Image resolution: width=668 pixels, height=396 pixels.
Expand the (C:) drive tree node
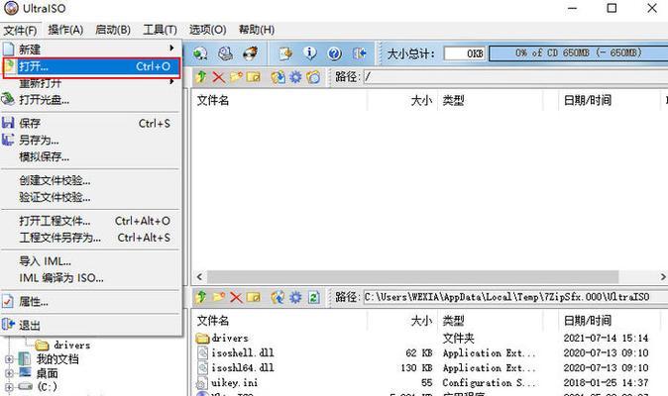[9, 387]
